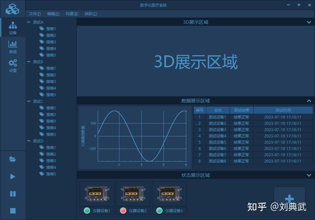Screen dimensions: 315x220
Task: Click the cube app logo top-left
Action: coord(13,8)
